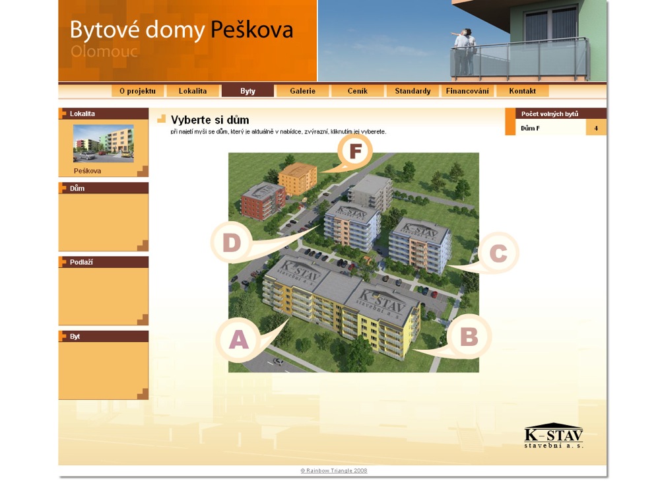Click the red brick building on map
The width and height of the screenshot is (660, 495).
(263, 201)
